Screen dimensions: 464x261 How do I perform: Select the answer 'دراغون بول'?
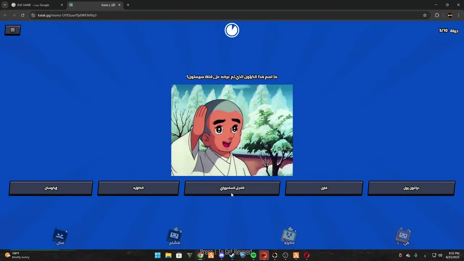coord(411,188)
